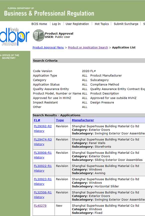Click the Business & Professional Regulation banner title
This screenshot has width=145, height=216.
point(49,13)
